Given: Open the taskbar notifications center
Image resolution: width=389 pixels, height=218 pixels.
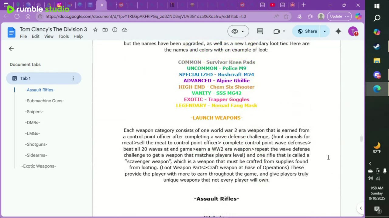Looking at the screenshot, I should (x=377, y=209).
